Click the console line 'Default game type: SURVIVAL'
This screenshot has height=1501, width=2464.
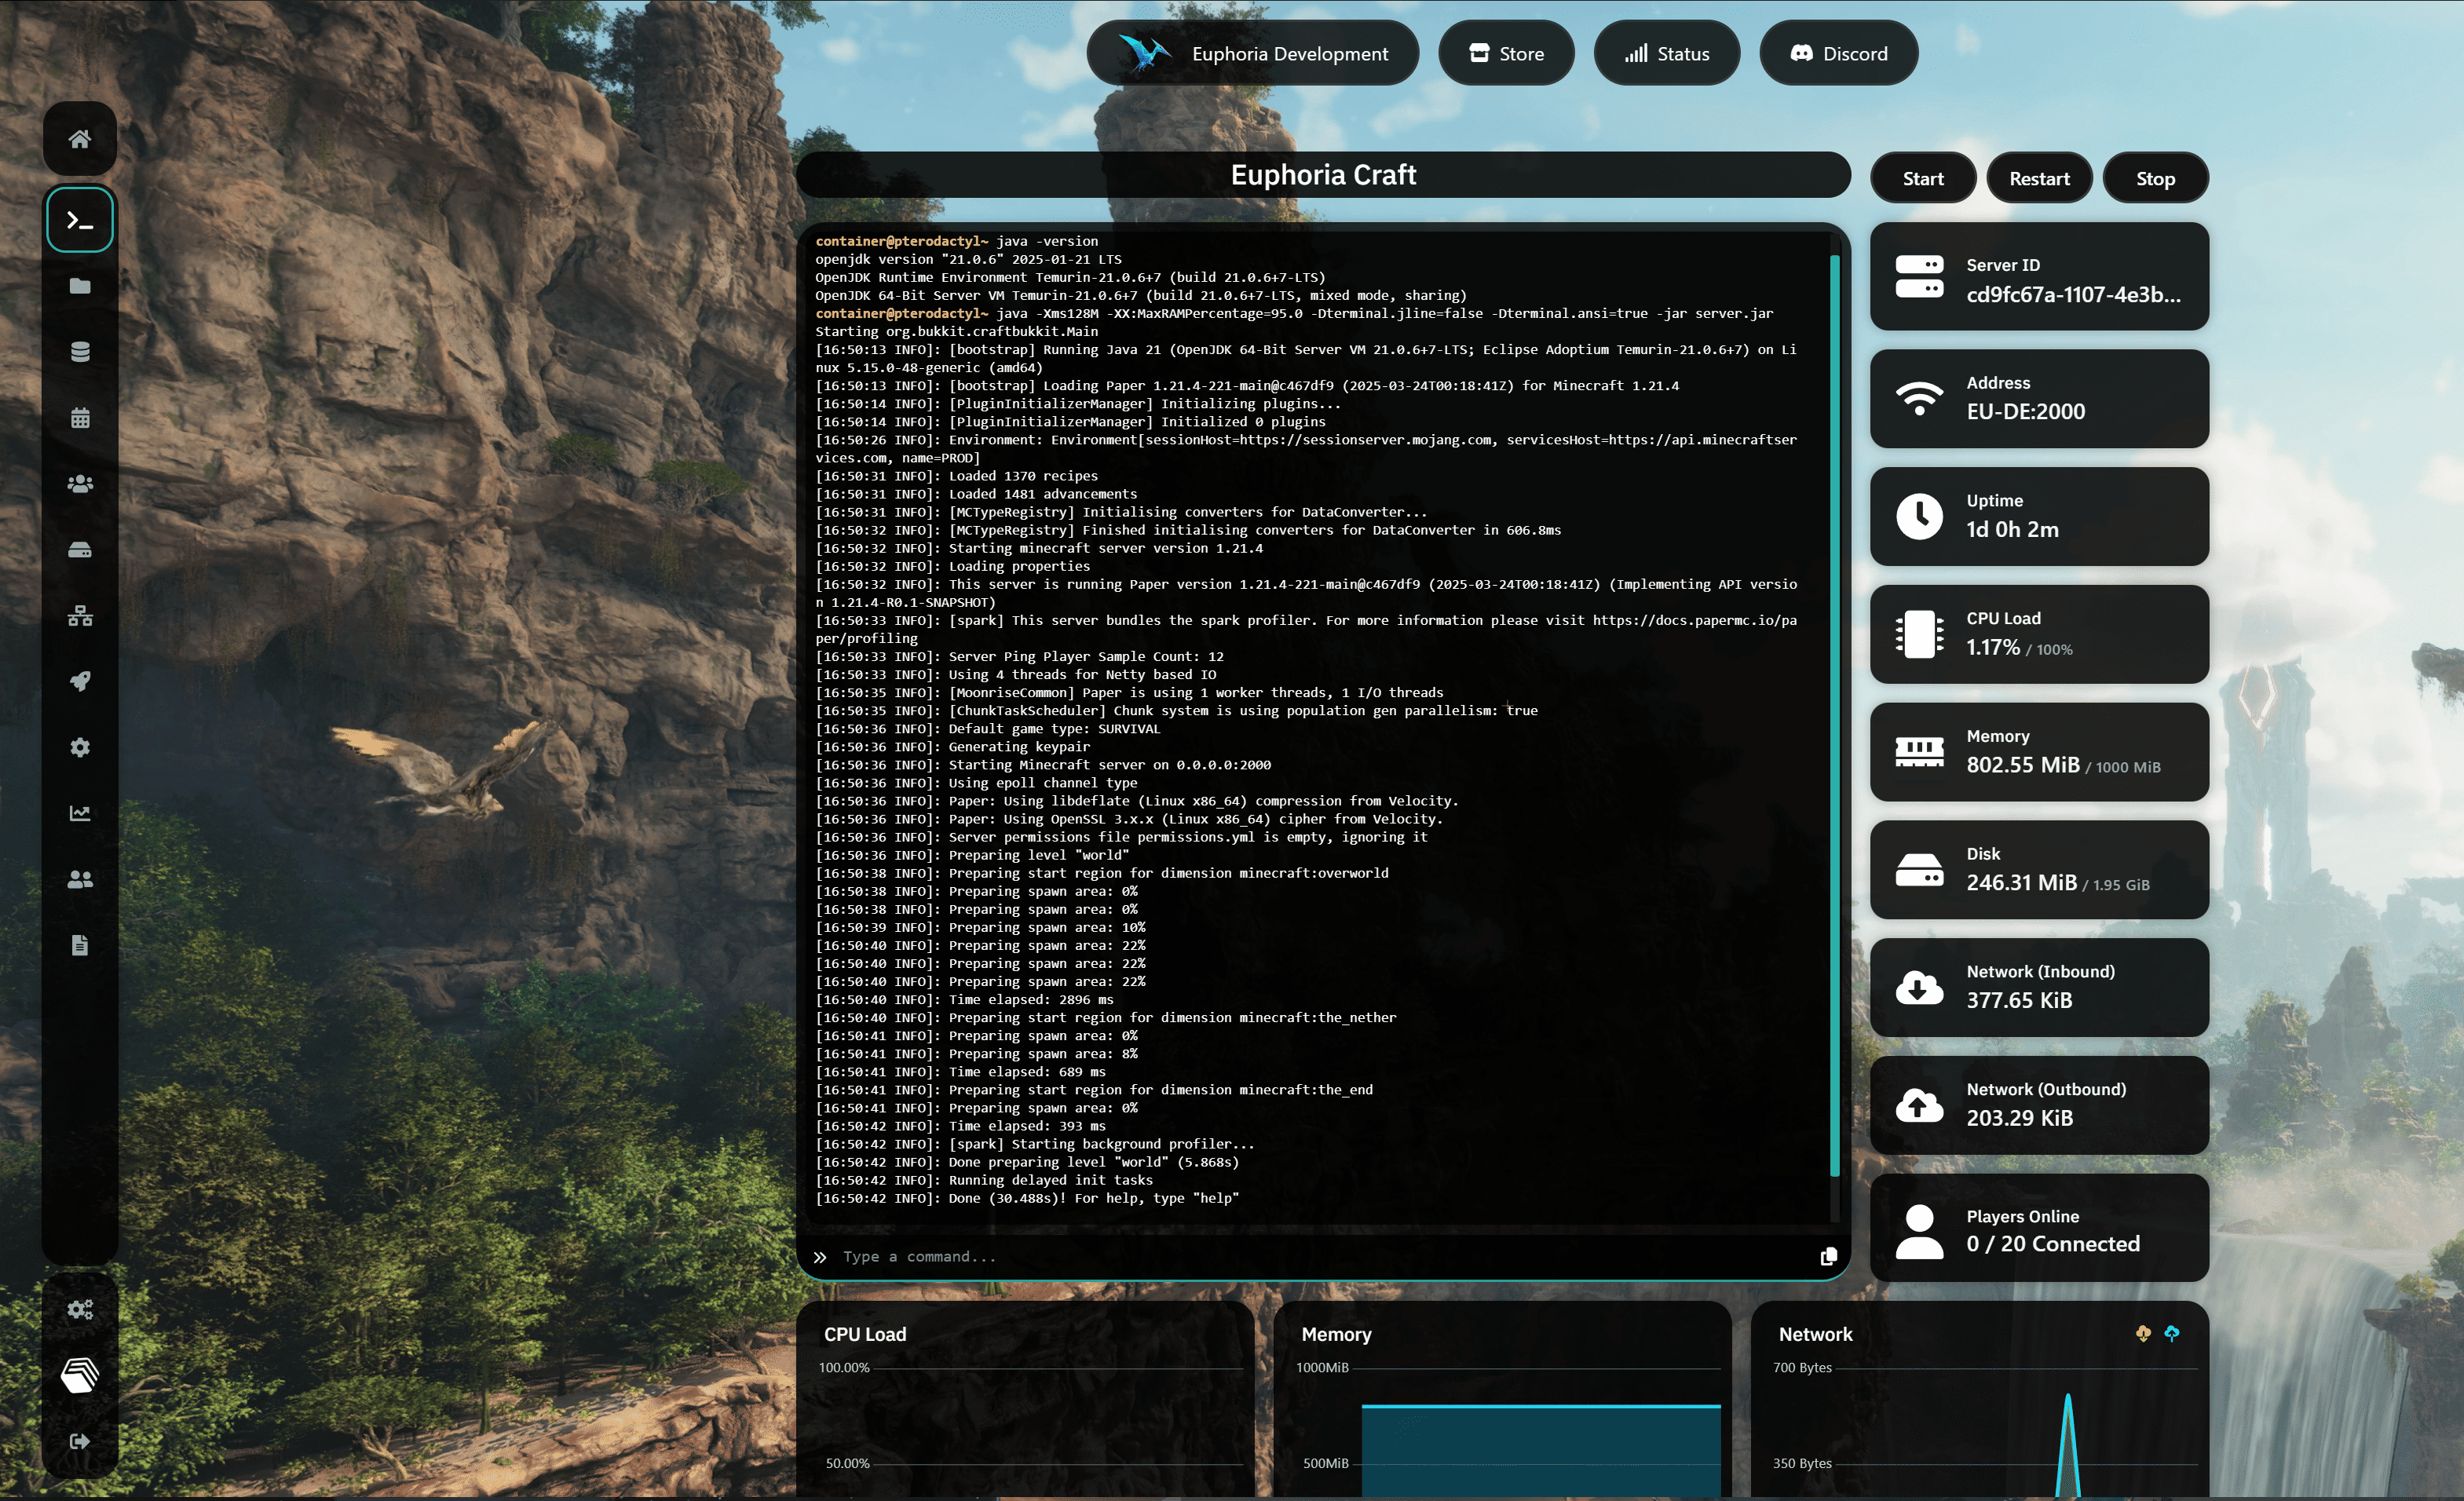pyautogui.click(x=987, y=729)
